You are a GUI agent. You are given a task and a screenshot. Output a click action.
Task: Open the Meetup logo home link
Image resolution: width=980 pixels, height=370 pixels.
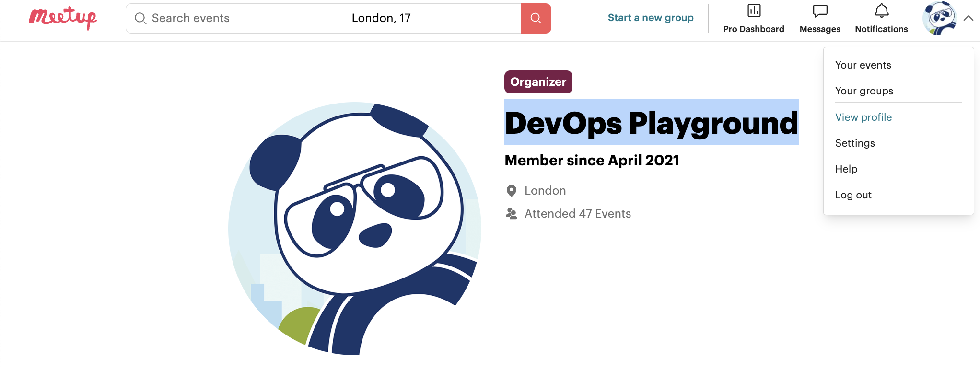click(x=63, y=18)
